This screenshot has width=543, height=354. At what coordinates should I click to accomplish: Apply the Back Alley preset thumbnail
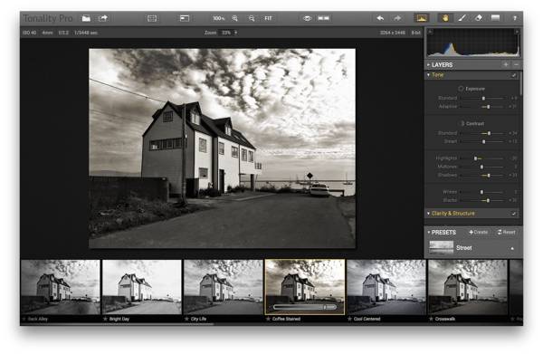(x=61, y=287)
